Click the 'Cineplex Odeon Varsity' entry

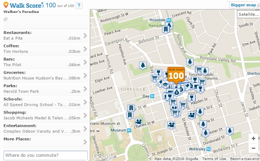click(36, 131)
